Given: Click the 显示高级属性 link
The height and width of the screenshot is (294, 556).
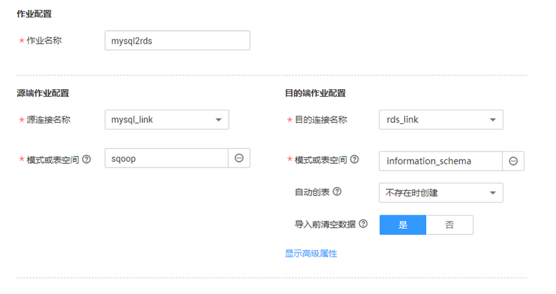Looking at the screenshot, I should [311, 254].
